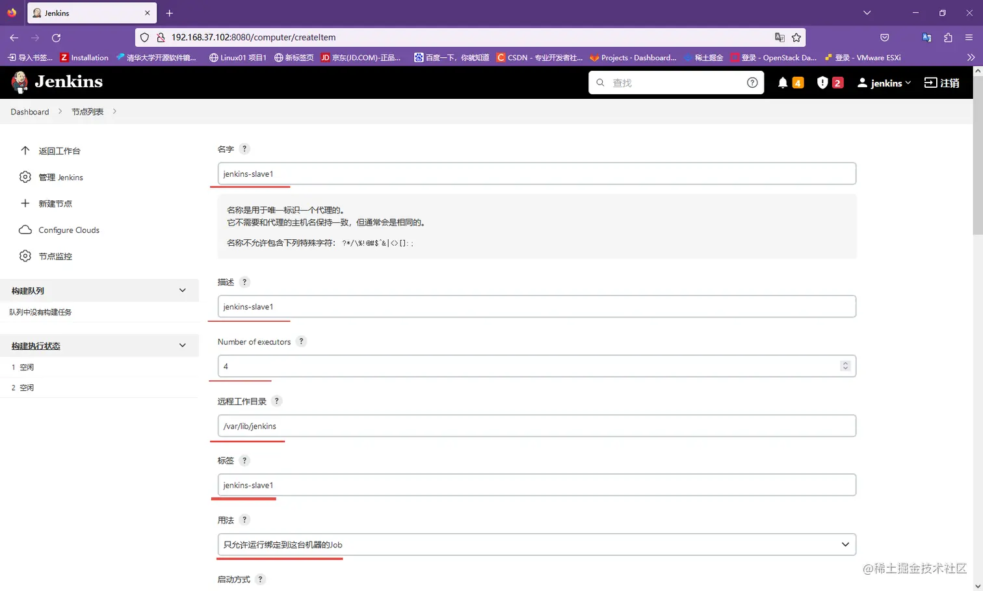Expand chevron after 节点列表 breadcrumb
This screenshot has height=591, width=983.
114,111
